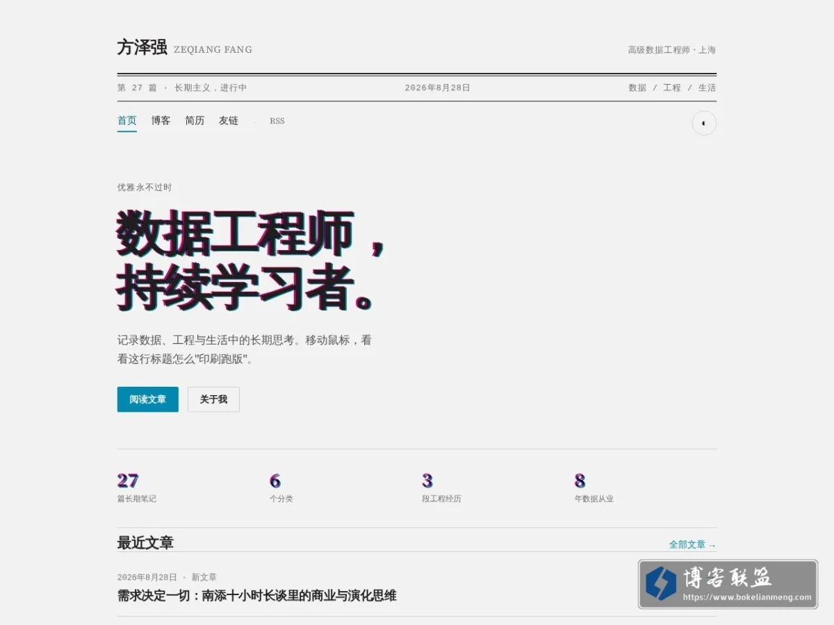Click the 8 stat number

click(x=580, y=481)
